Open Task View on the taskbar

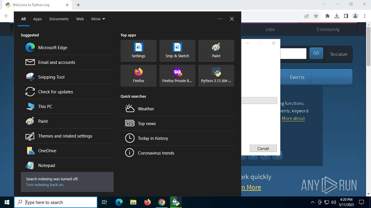point(104,202)
